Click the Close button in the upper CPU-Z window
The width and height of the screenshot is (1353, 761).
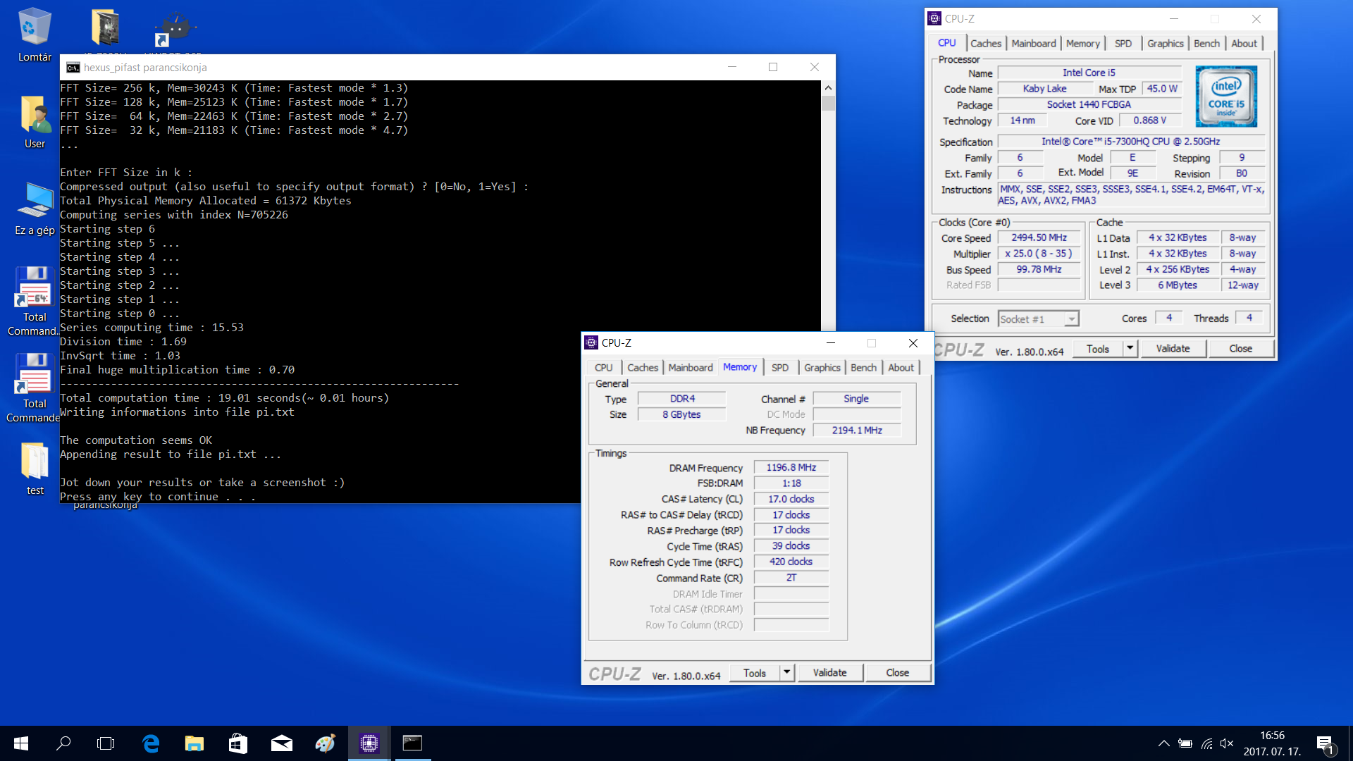coord(1240,349)
